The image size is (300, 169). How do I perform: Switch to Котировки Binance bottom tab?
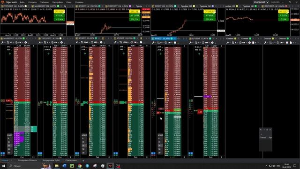pyautogui.click(x=27, y=160)
